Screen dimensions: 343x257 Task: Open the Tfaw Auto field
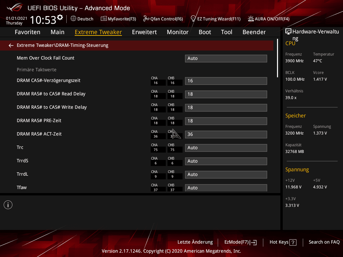pos(226,188)
